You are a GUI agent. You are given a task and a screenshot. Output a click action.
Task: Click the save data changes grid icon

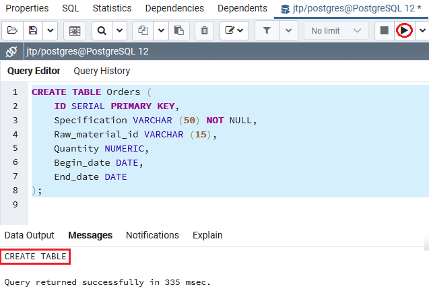coord(75,30)
